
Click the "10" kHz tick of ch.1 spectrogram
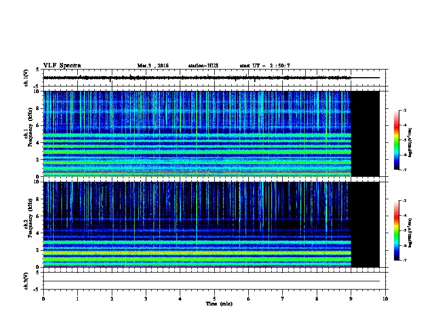pos(36,91)
